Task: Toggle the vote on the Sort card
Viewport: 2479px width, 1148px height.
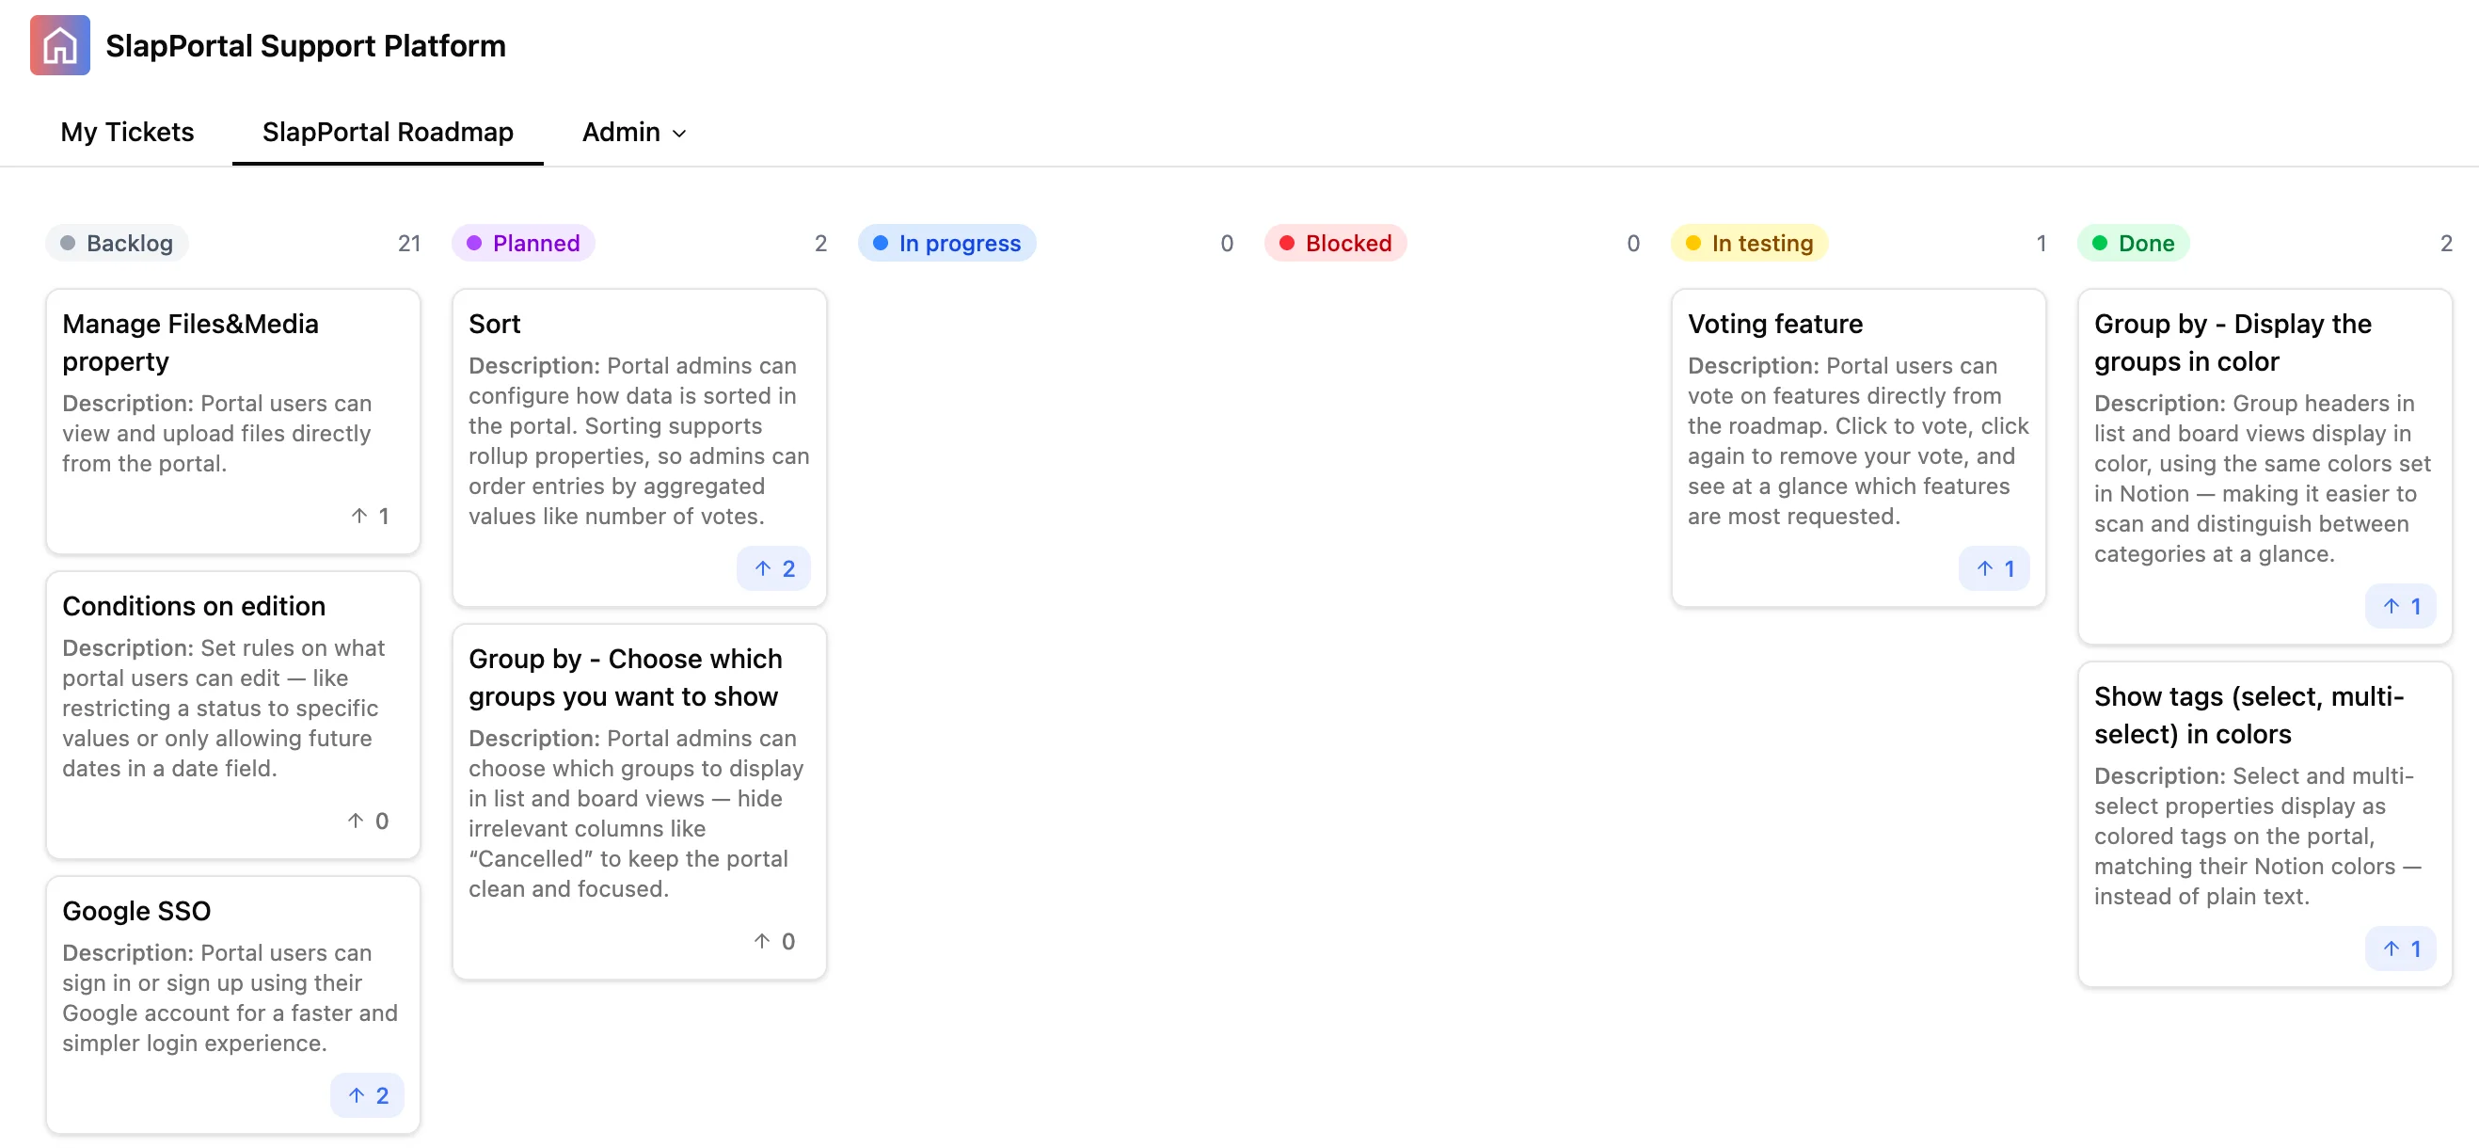Action: (774, 568)
